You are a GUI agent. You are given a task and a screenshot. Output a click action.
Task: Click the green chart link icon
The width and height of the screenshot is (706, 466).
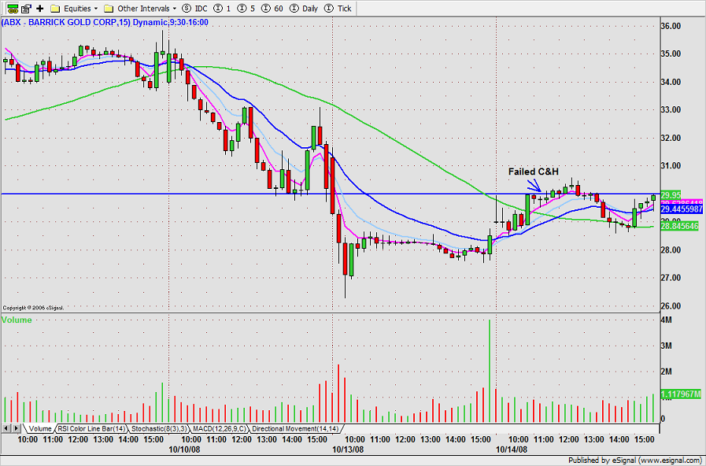click(x=12, y=8)
